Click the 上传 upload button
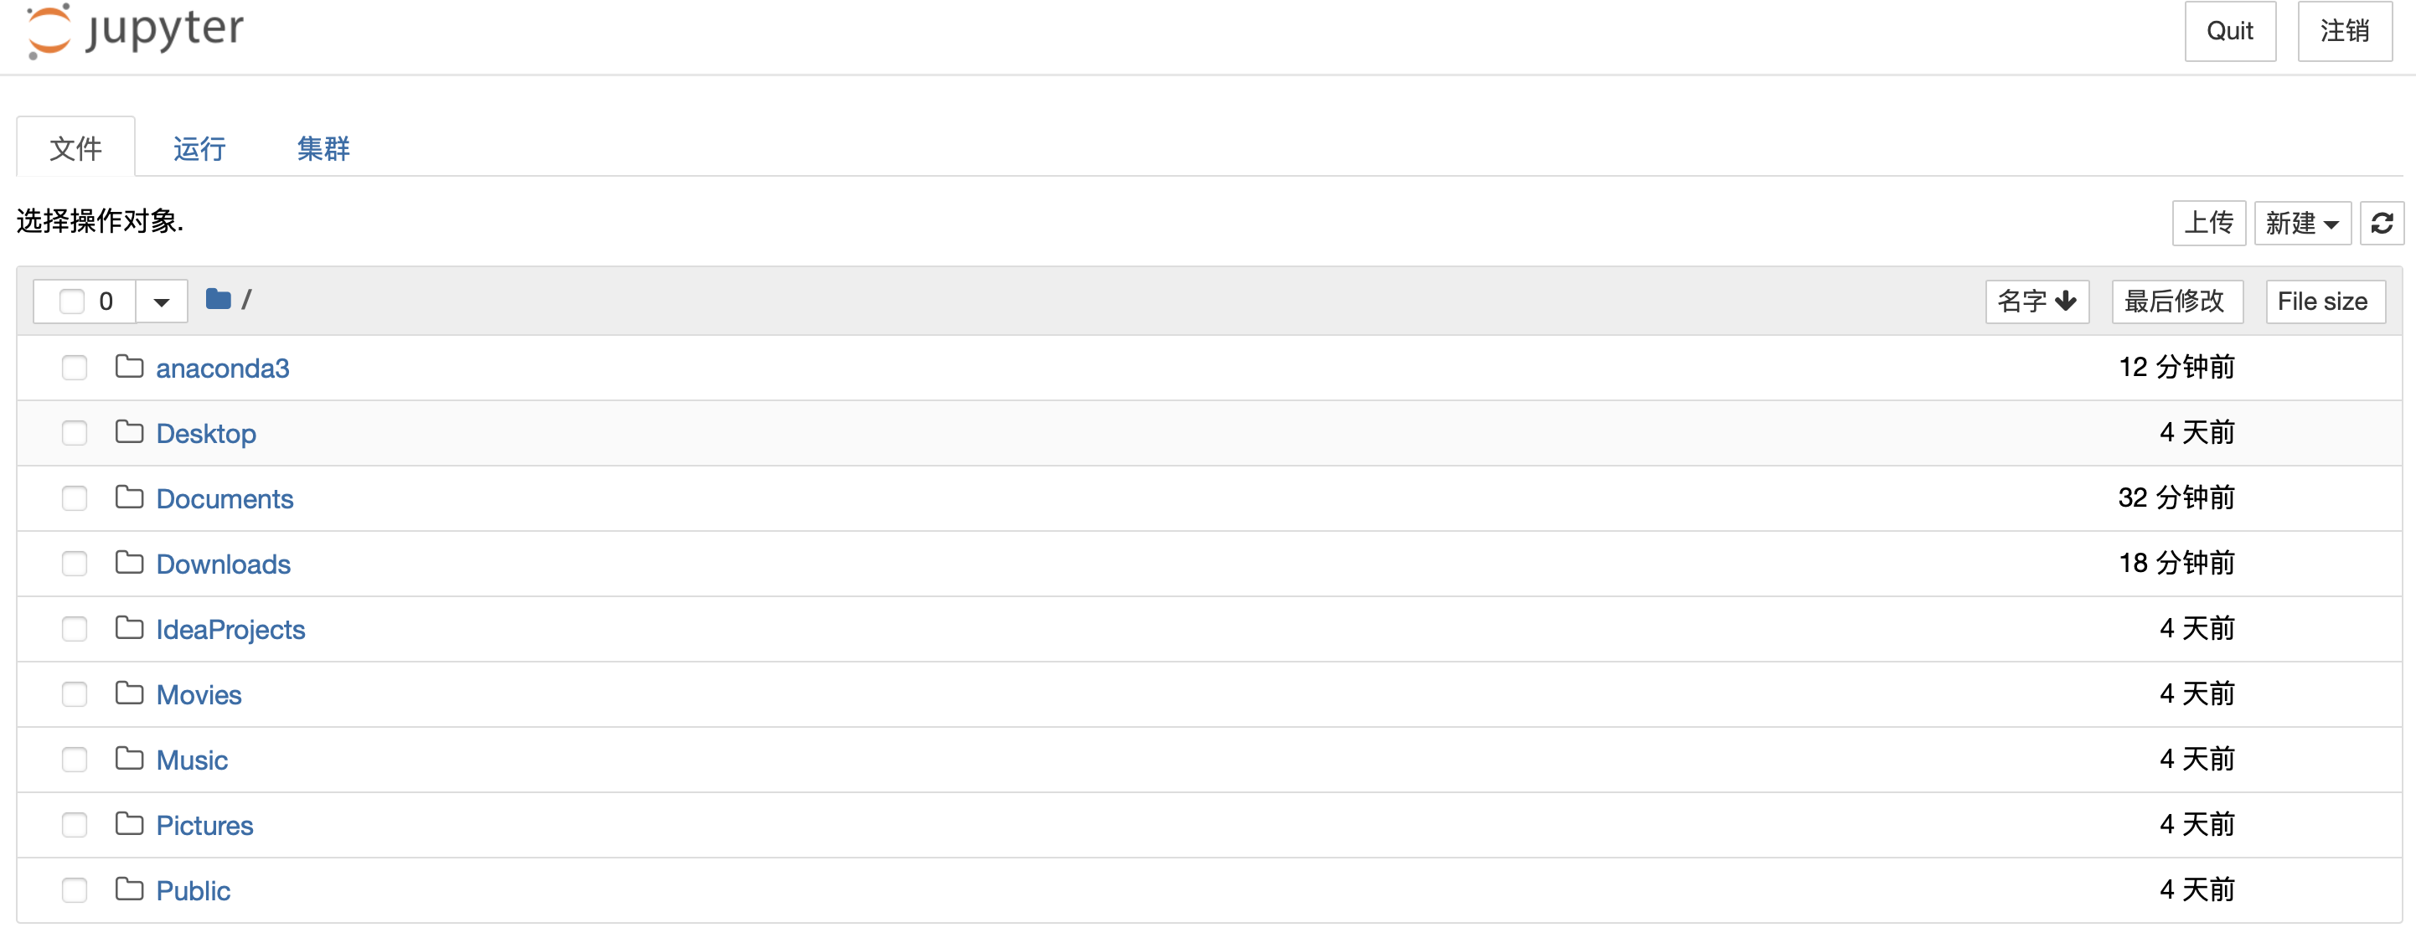2416x933 pixels. click(2207, 223)
